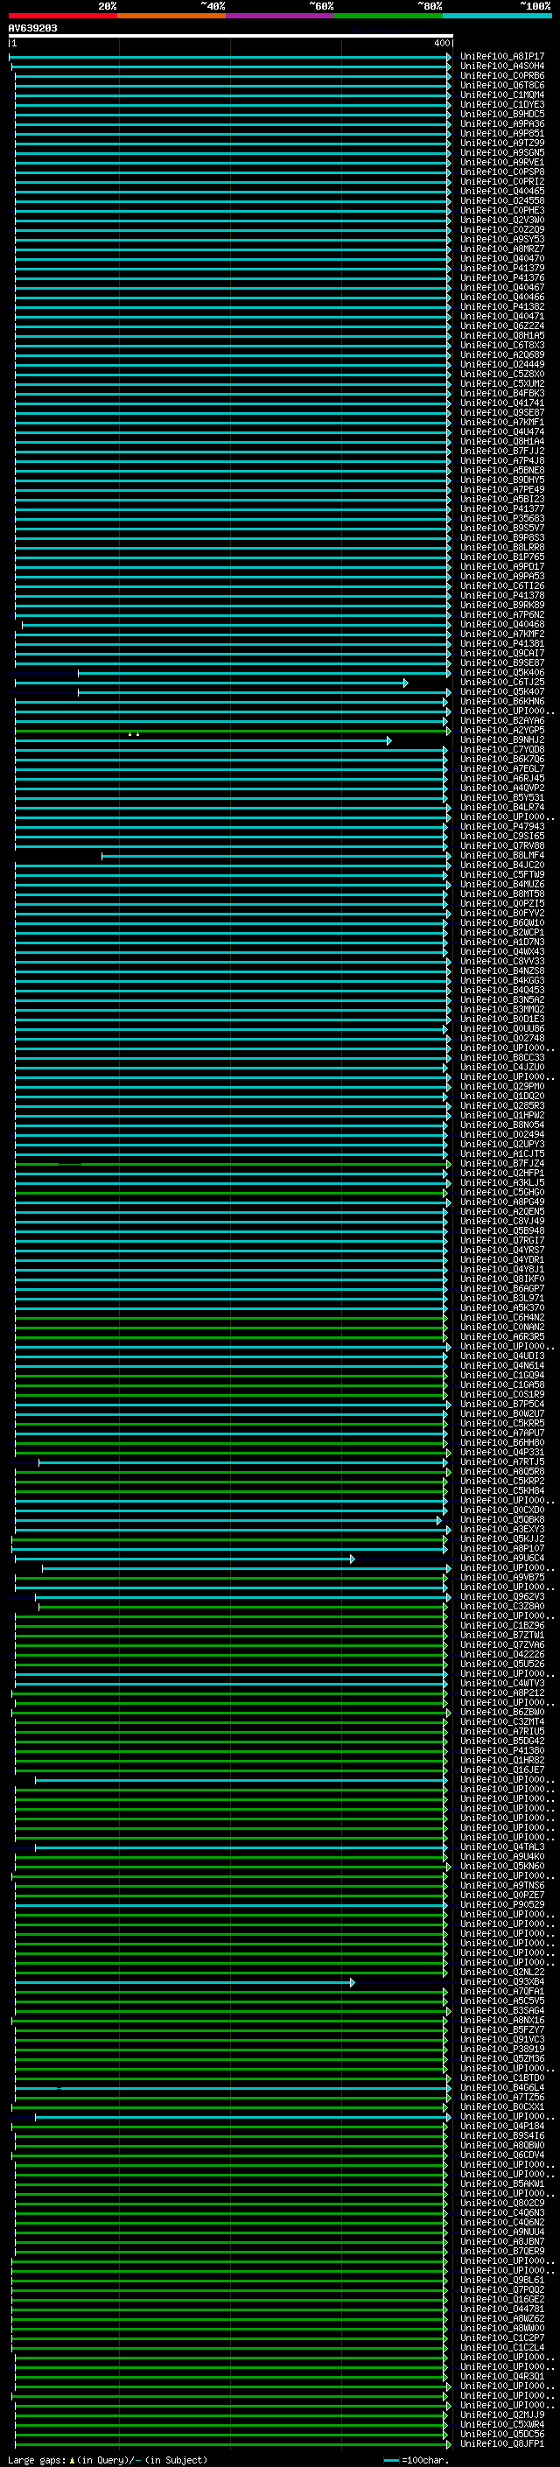560x2467 pixels.
Task: Select the UniRef100_Q9BL61 label
Action: coord(502,2281)
